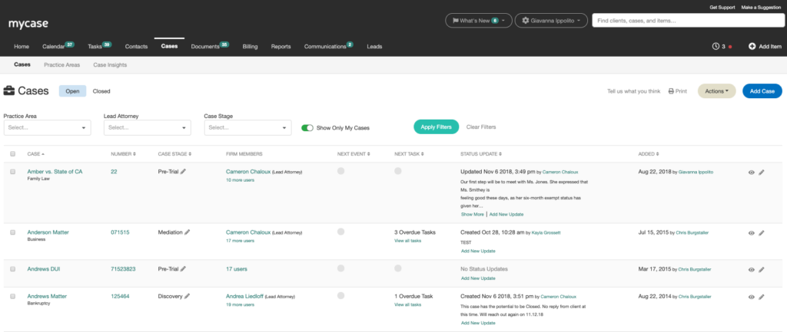Open the Anderson Matter case link

(48, 232)
